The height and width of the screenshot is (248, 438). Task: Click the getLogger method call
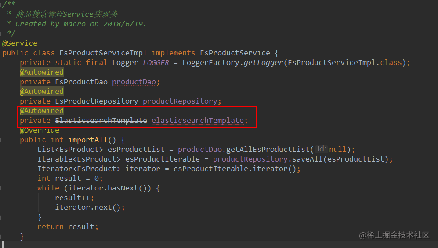(x=264, y=63)
